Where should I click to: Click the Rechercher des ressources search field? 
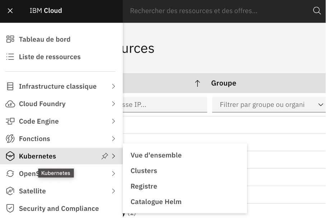pos(215,11)
